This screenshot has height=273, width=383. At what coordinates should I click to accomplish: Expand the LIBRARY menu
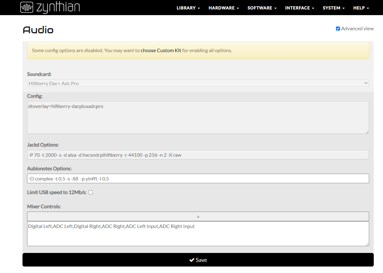tap(188, 8)
